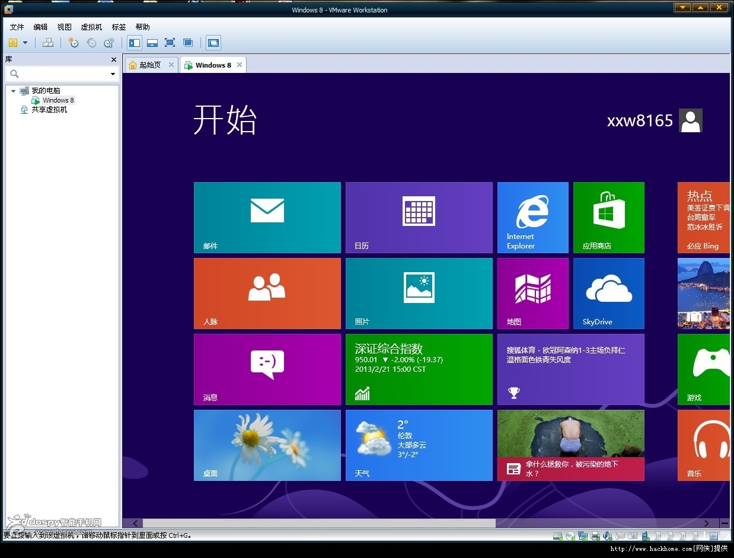
Task: Click the Start screen horizontal scrollbar thumb
Action: (x=319, y=523)
